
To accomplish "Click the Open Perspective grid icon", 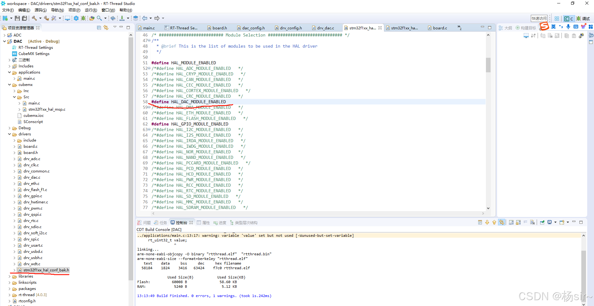I will coord(557,19).
